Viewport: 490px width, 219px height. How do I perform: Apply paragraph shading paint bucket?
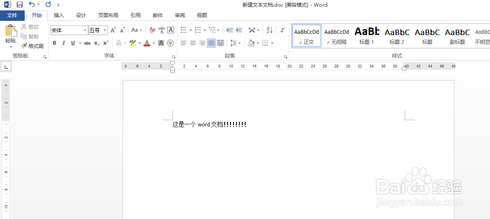251,43
